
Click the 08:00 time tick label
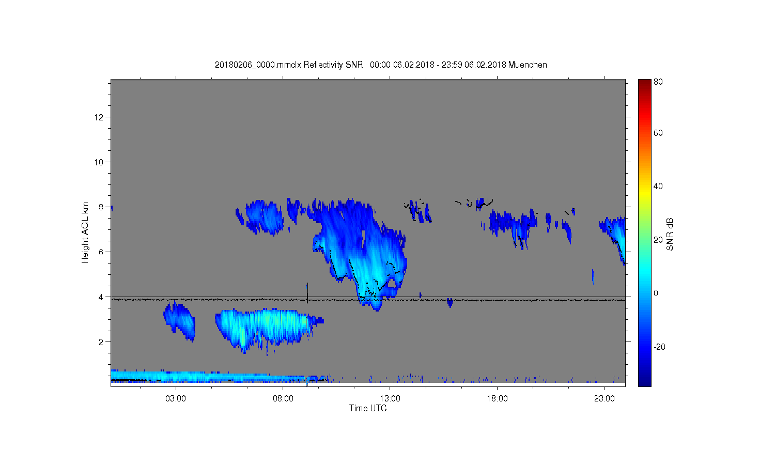coord(283,398)
